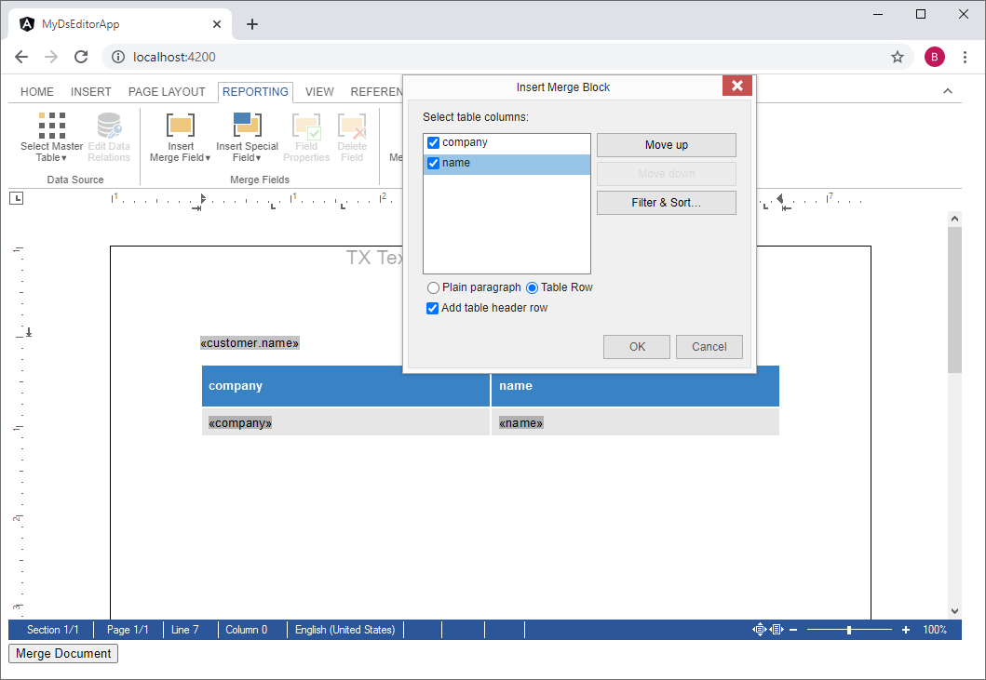This screenshot has width=986, height=680.
Task: View site information icon in address bar
Action: click(x=117, y=57)
